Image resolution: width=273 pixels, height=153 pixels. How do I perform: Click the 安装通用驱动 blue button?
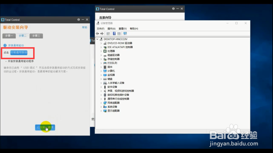[x=19, y=53]
